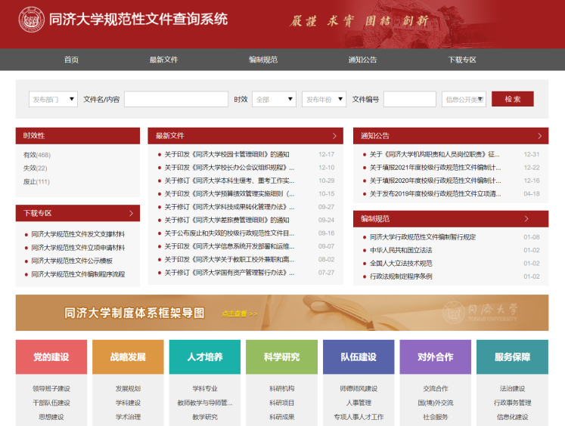
Task: Open 领导班子建设 subcategory
Action: (x=51, y=388)
